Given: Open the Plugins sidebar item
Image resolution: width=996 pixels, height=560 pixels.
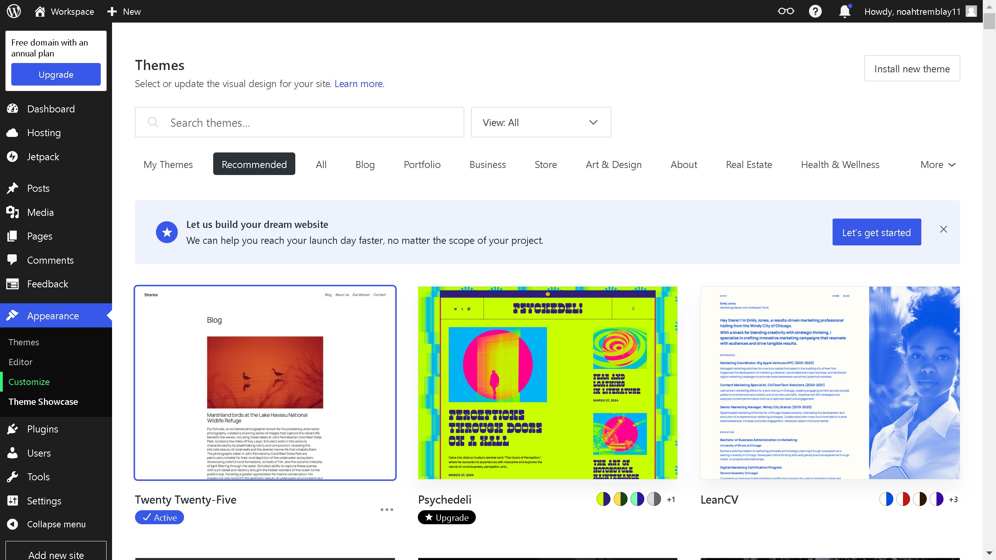Looking at the screenshot, I should [42, 429].
